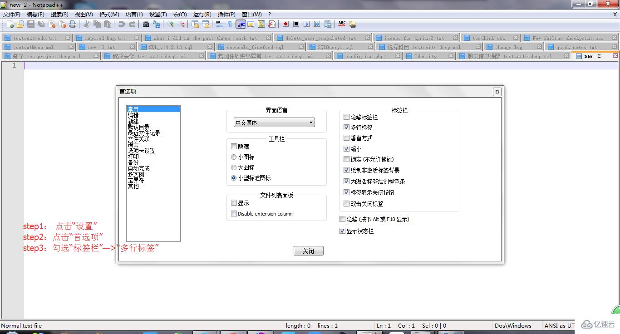The height and width of the screenshot is (334, 620).
Task: Toggle Show All Characters pilcrow icon
Action: (x=230, y=24)
